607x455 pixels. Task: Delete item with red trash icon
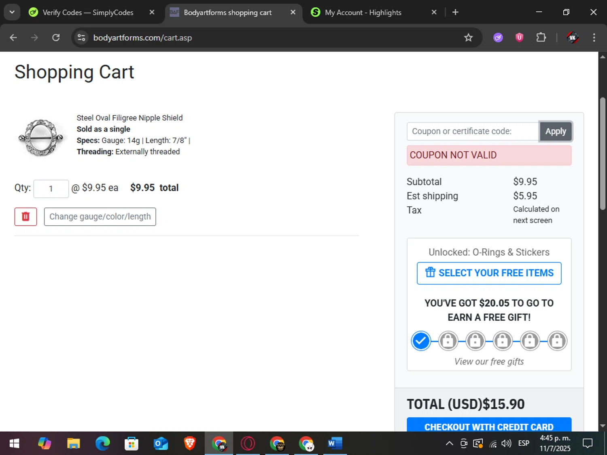point(25,217)
